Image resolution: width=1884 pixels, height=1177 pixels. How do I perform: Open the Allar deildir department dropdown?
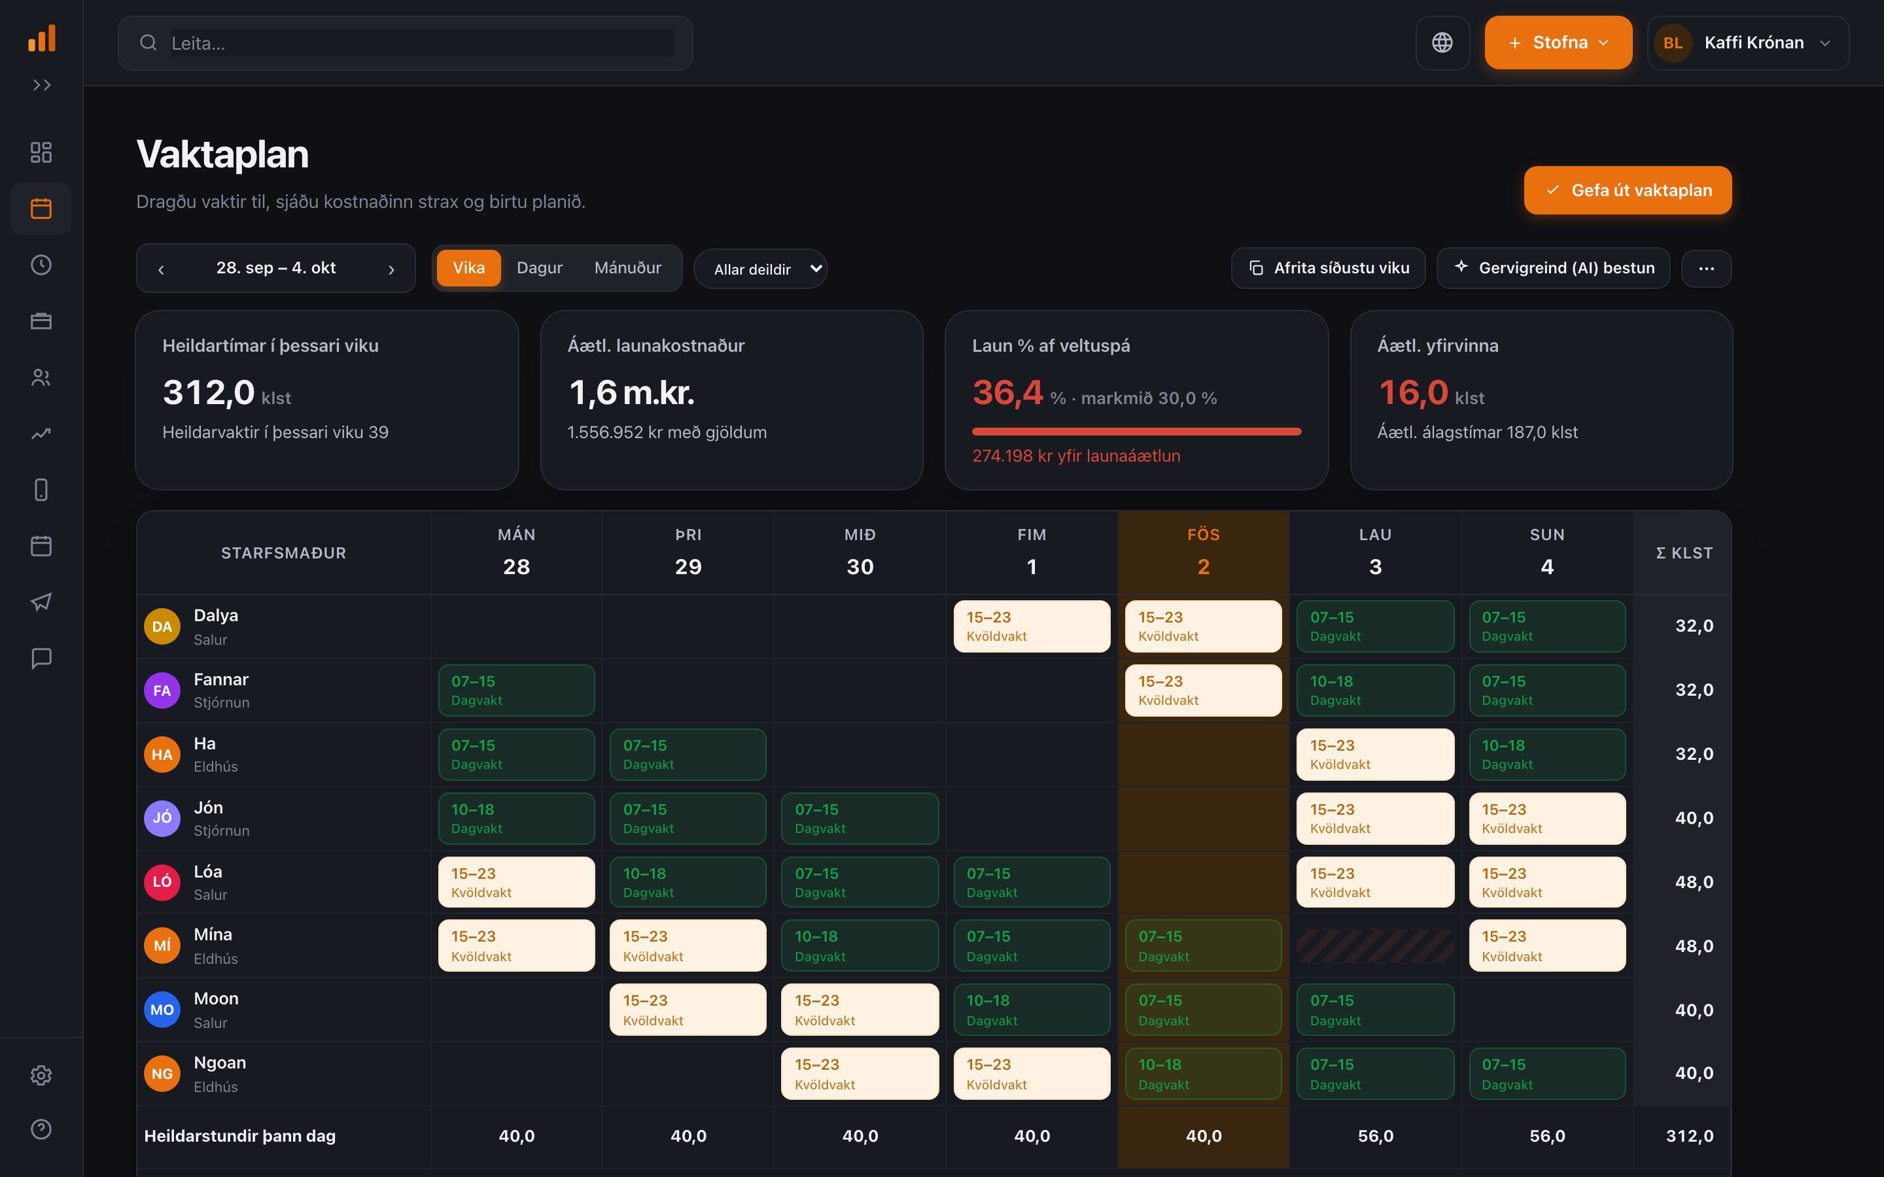761,269
